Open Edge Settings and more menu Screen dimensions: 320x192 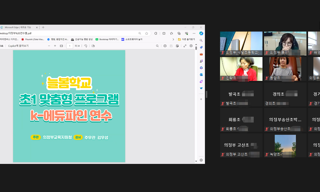coord(194,33)
